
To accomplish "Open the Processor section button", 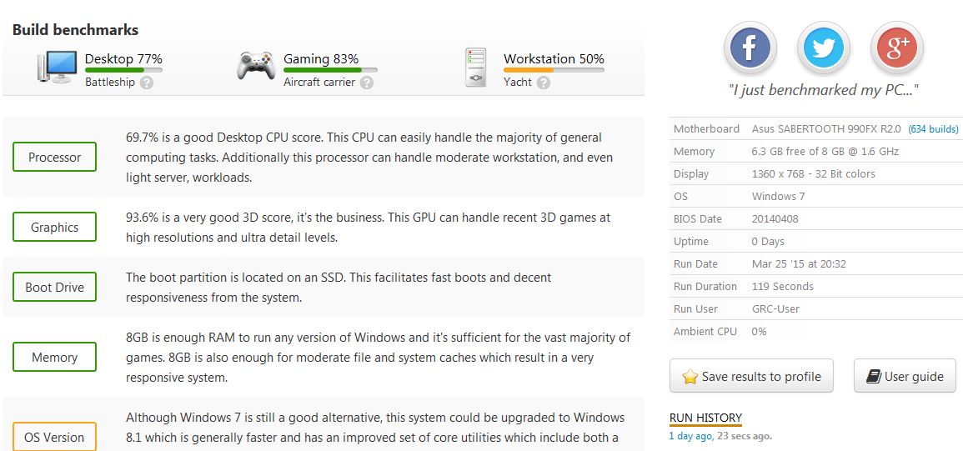I will click(55, 158).
